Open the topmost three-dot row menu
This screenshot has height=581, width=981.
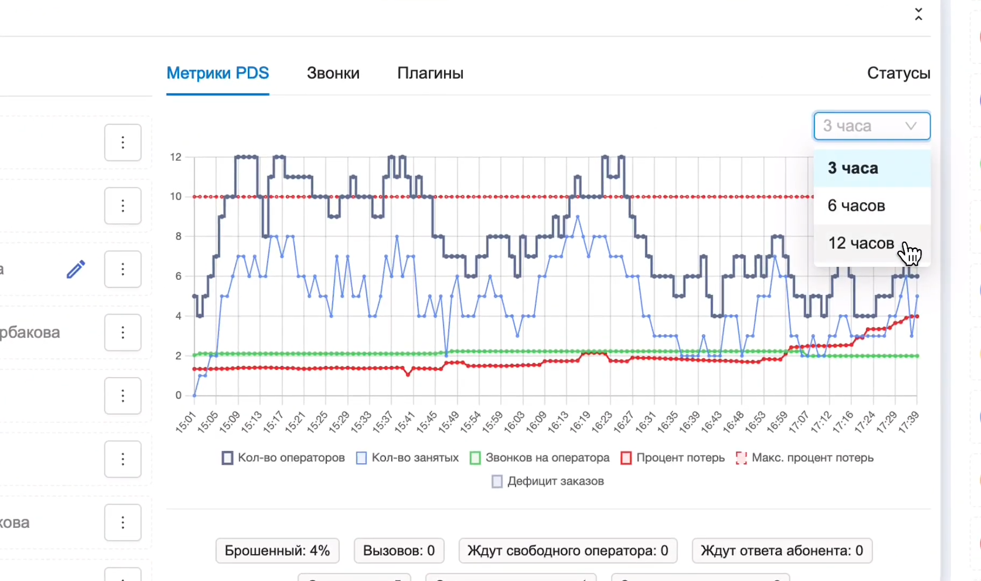(x=123, y=143)
